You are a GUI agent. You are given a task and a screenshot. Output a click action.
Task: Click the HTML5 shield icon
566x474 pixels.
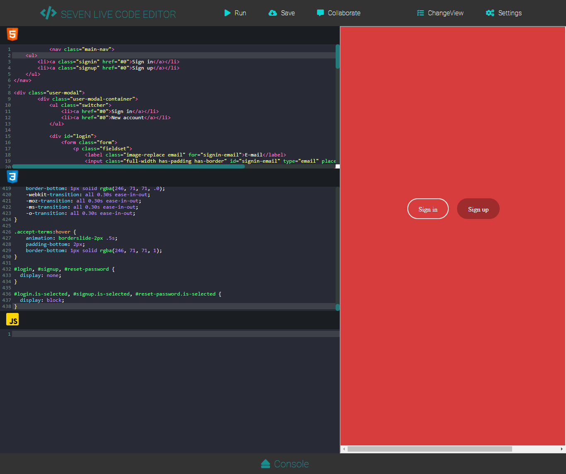pyautogui.click(x=12, y=34)
